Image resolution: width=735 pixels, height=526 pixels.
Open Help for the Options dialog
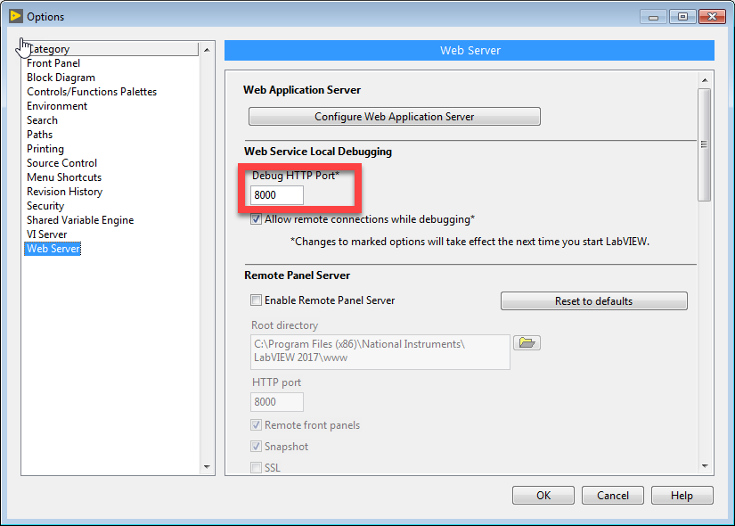point(682,496)
